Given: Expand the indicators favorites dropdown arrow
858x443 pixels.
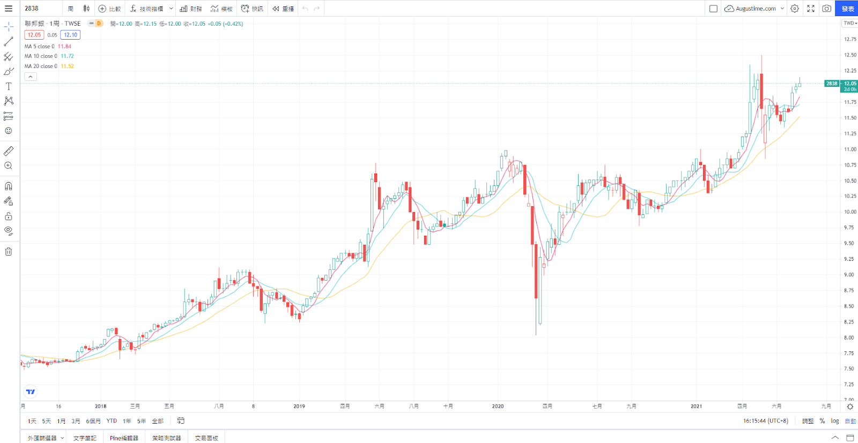Looking at the screenshot, I should coord(171,9).
